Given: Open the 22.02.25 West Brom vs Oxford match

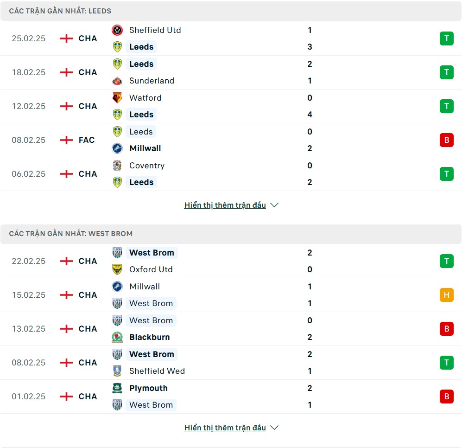Looking at the screenshot, I should (x=232, y=261).
